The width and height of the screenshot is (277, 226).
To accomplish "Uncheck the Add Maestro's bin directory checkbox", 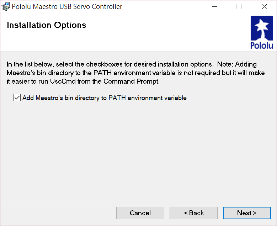I will [17, 98].
